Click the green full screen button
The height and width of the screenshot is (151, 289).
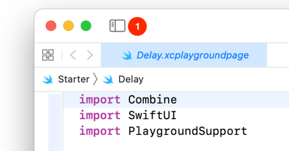(x=86, y=26)
